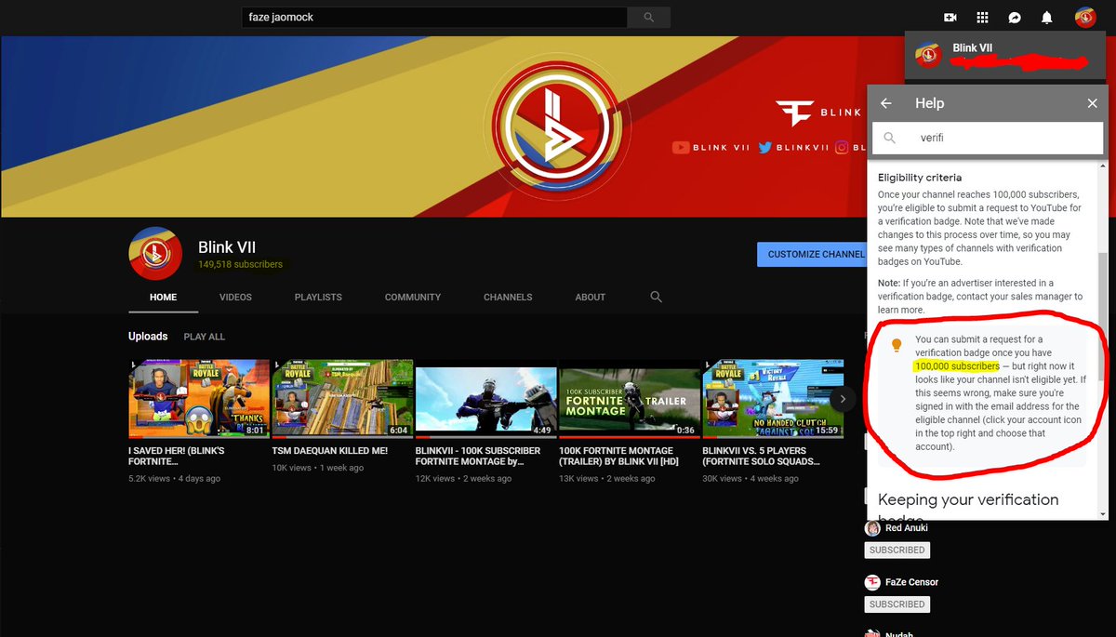This screenshot has width=1116, height=637.
Task: Click the Keeping your verification badge heading
Action: pyautogui.click(x=968, y=506)
